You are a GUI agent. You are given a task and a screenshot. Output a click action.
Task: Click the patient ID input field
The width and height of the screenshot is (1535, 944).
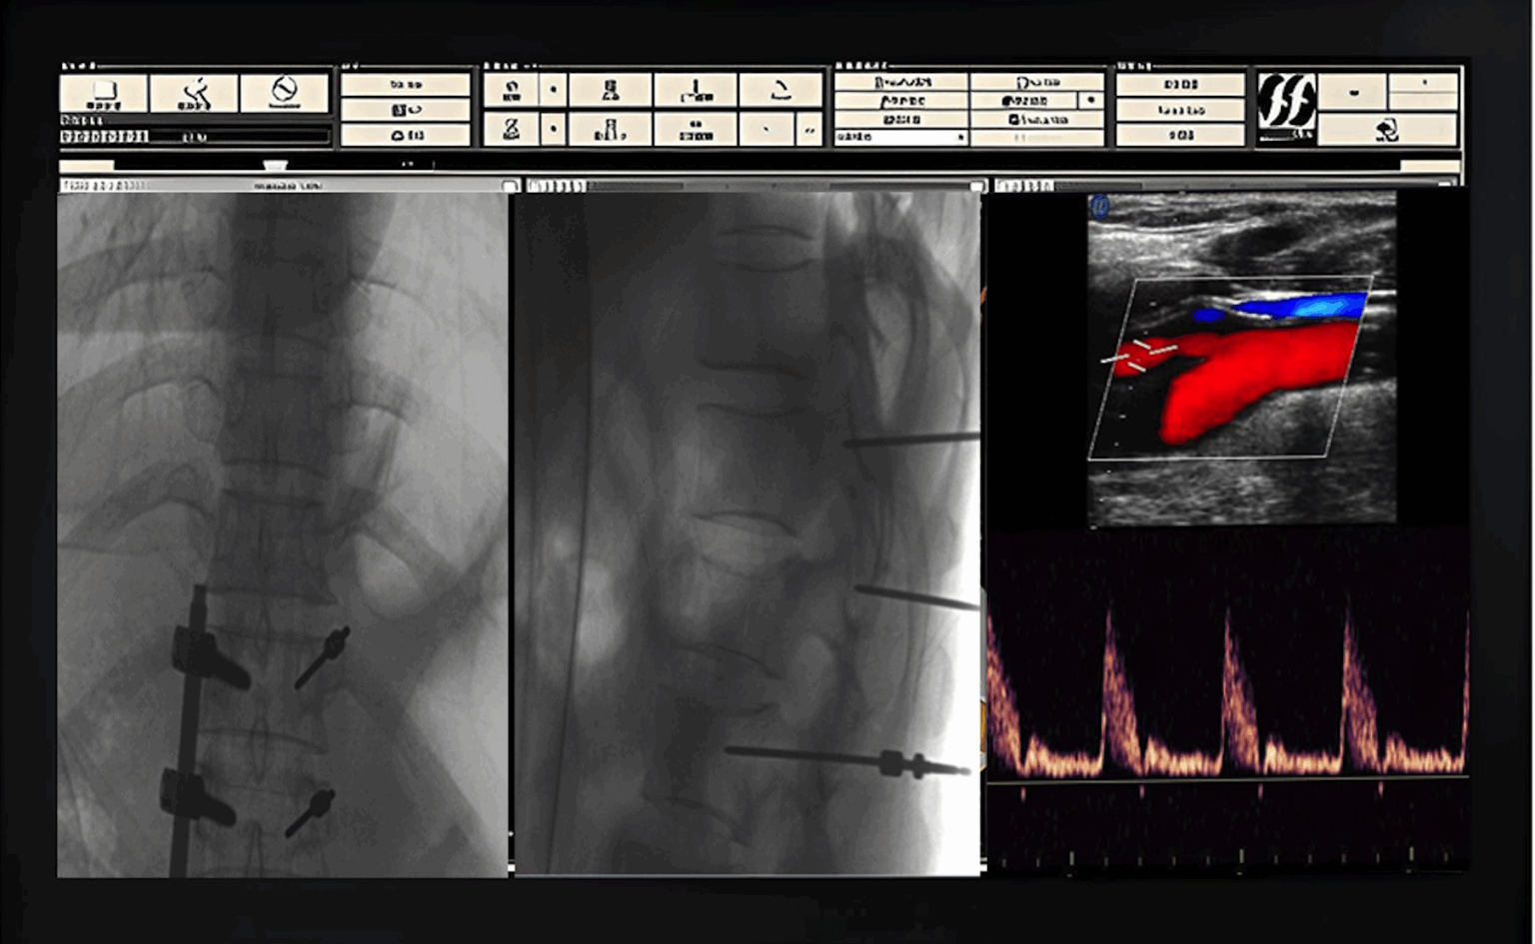tap(200, 135)
